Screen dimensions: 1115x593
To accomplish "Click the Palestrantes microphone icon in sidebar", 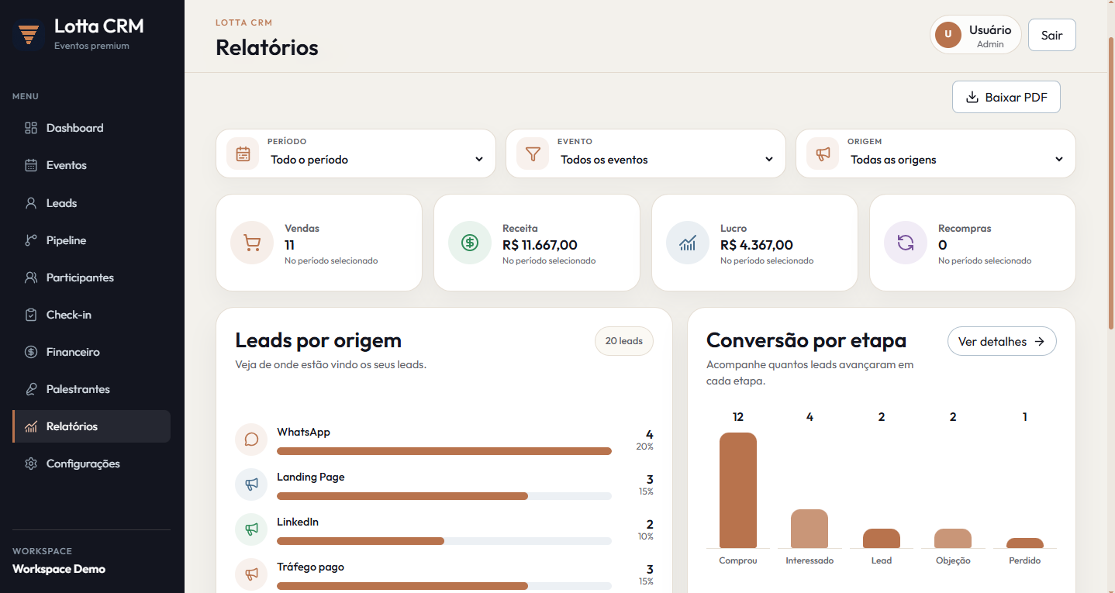I will click(x=31, y=389).
